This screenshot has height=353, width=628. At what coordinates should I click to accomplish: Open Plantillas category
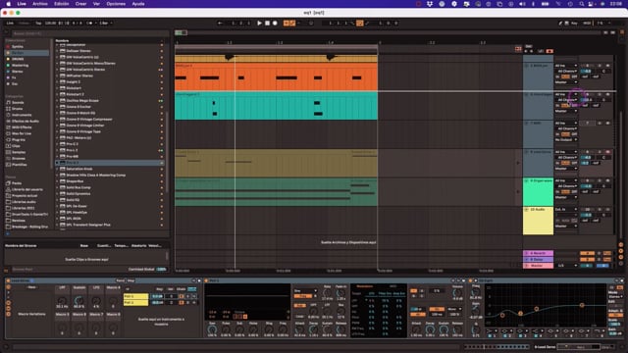pos(19,165)
